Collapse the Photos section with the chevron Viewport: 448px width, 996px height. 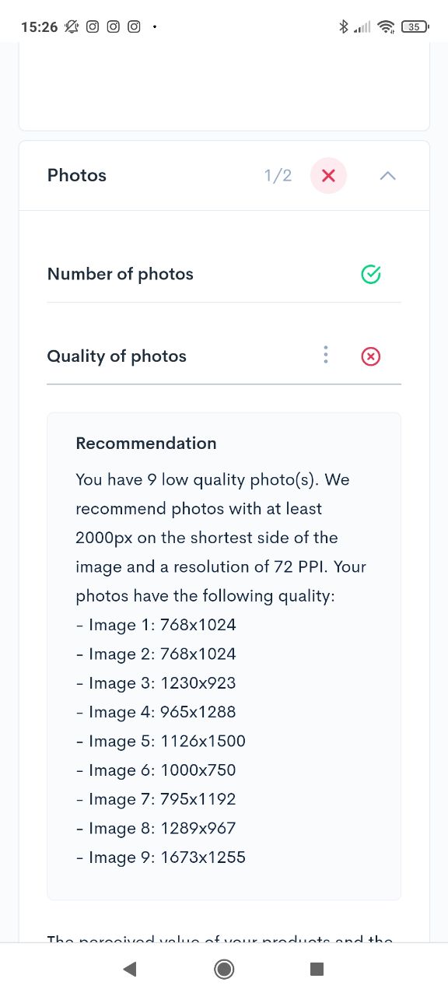tap(387, 176)
